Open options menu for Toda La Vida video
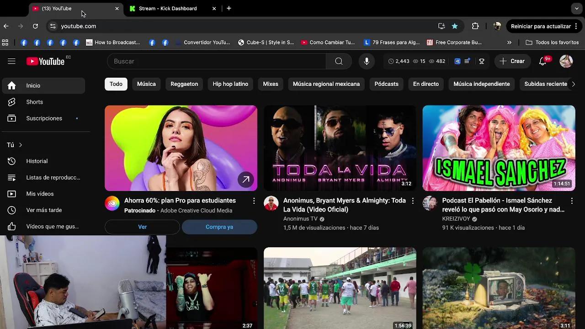This screenshot has width=585, height=329. click(413, 201)
